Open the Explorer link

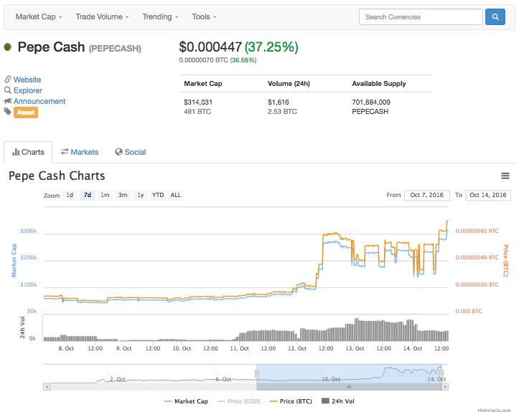point(28,90)
